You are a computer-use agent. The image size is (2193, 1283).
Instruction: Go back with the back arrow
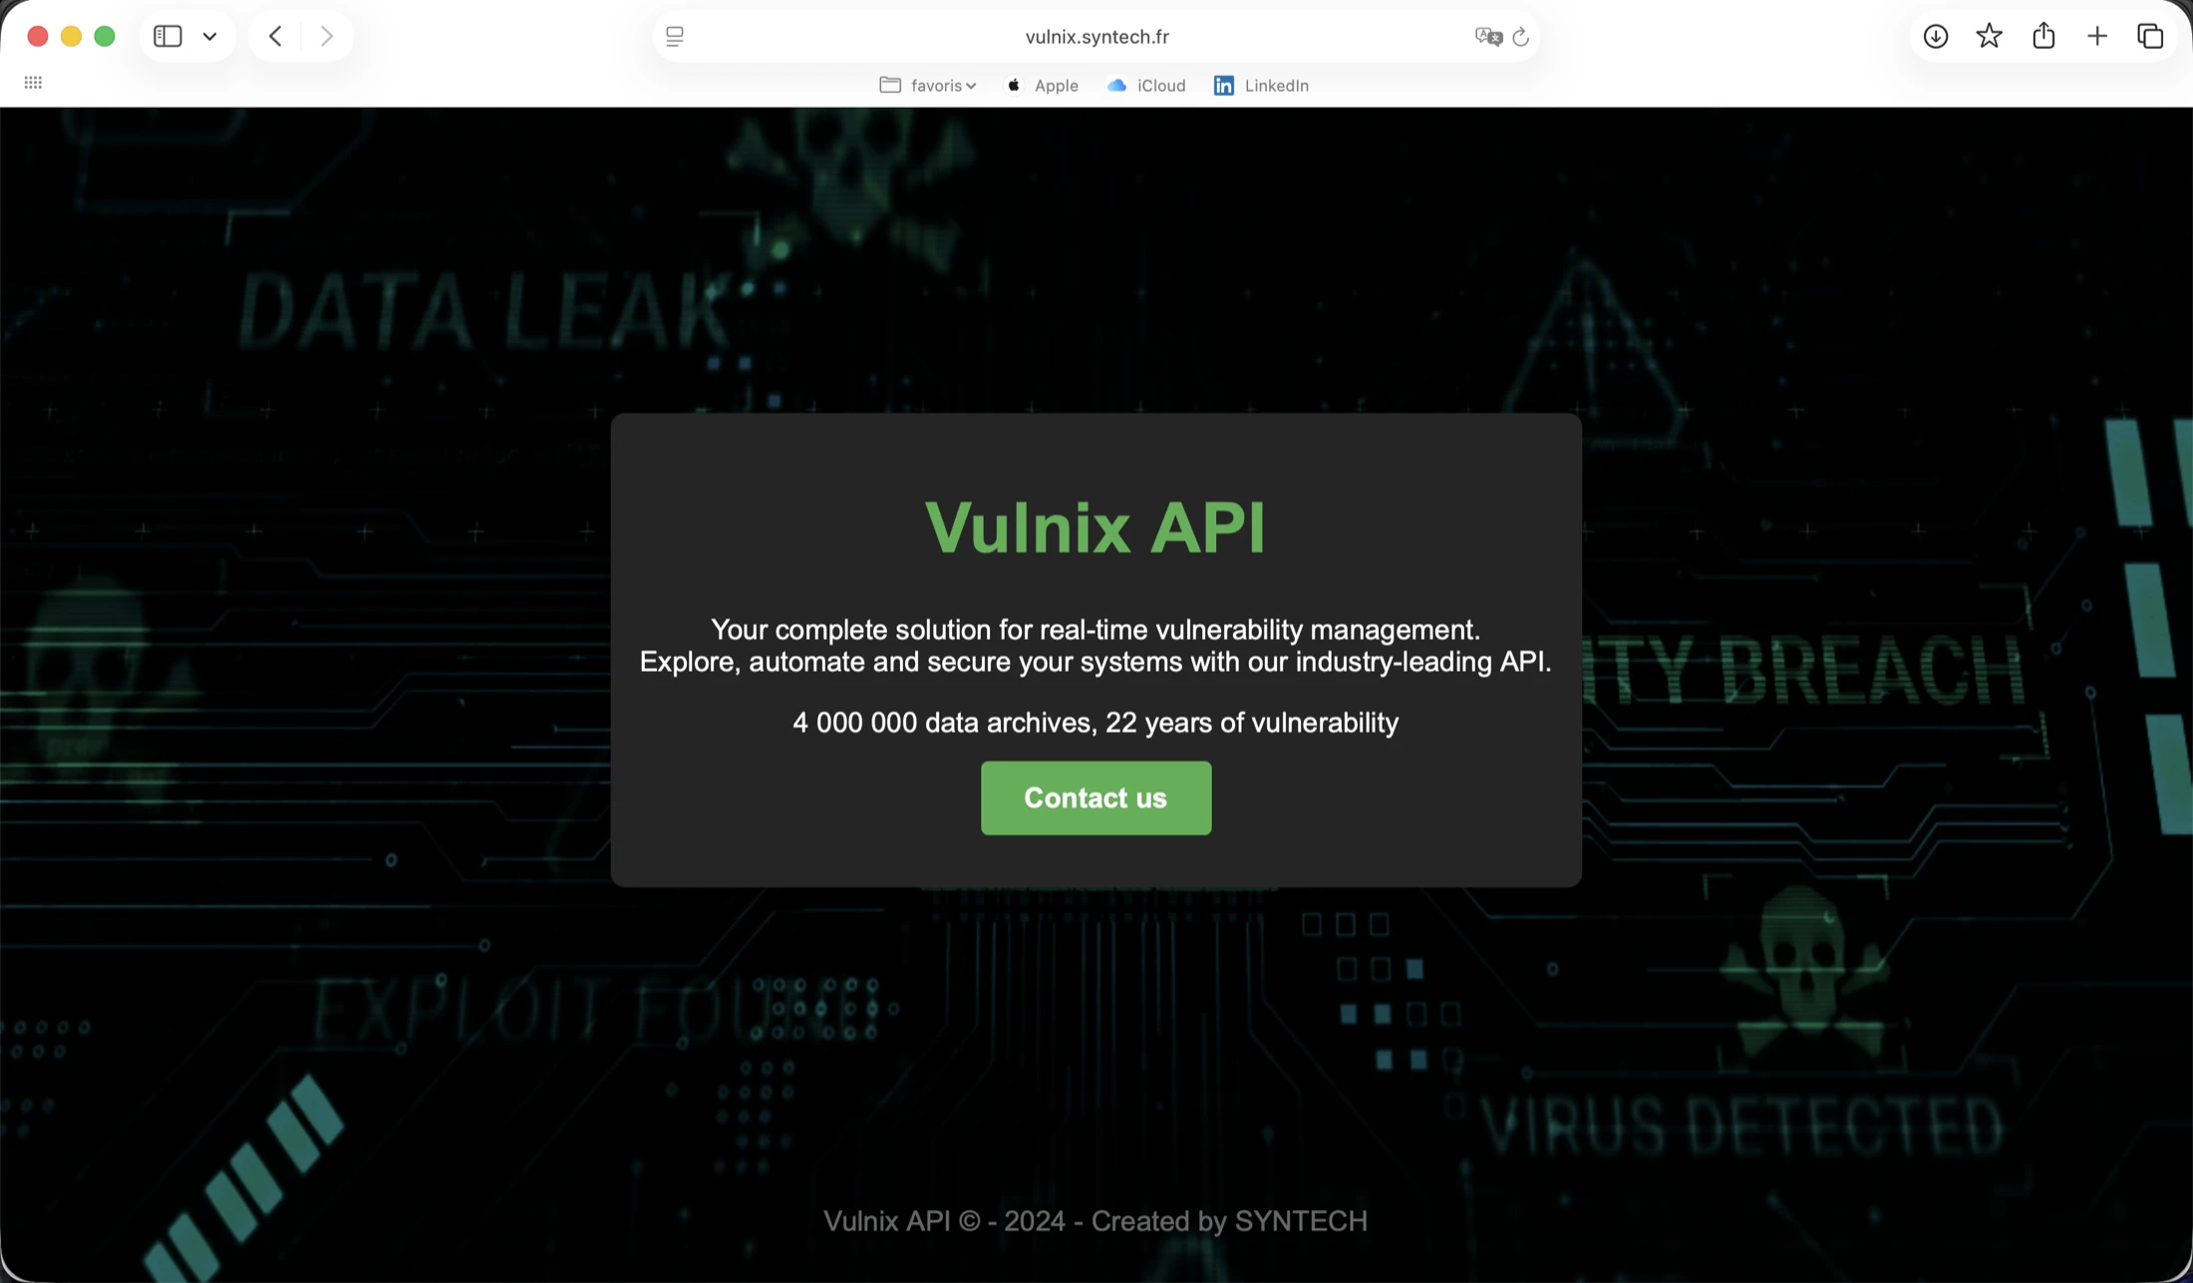[275, 37]
